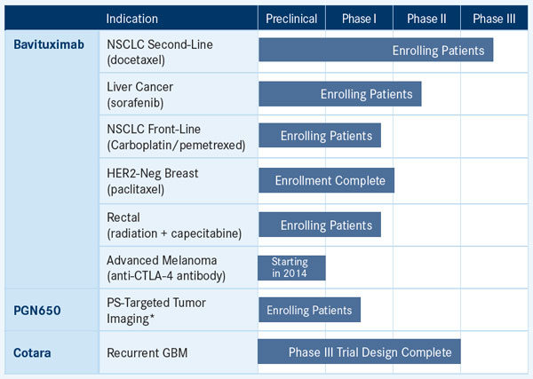Click Rectal row Enrolling Patients bar
The width and height of the screenshot is (533, 379).
[x=320, y=225]
